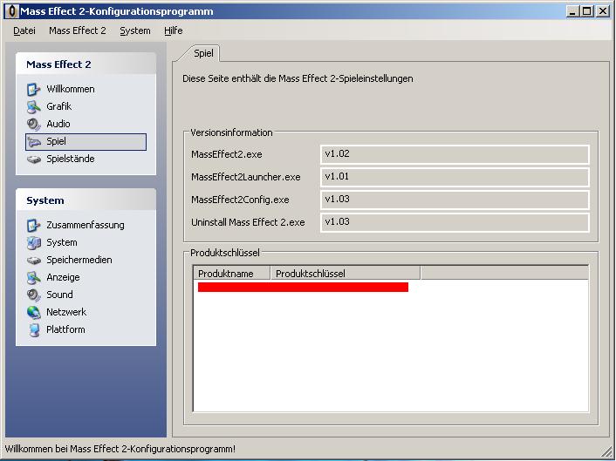Click the Uninstall Mass Effect 2.exe version field
This screenshot has width=616, height=461.
[x=454, y=222]
